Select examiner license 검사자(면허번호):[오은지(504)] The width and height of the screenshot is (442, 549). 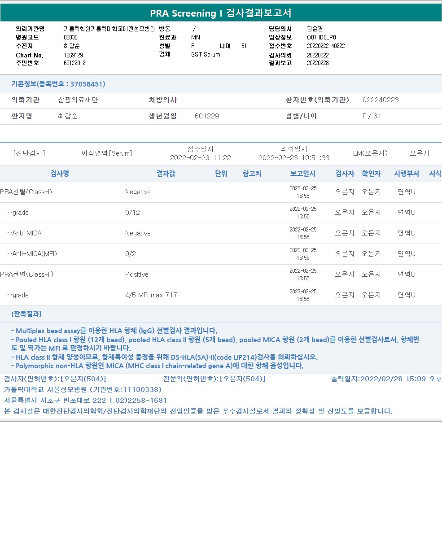pyautogui.click(x=55, y=379)
